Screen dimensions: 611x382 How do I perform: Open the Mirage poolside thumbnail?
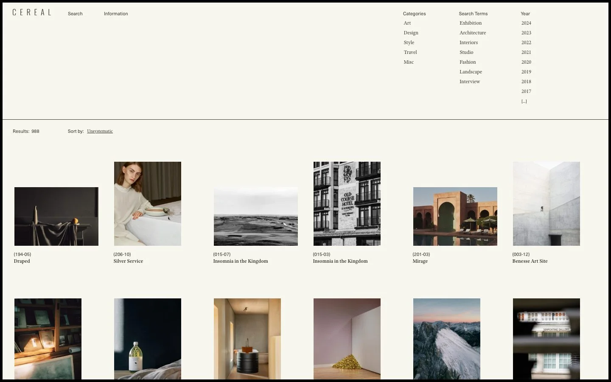pos(455,216)
